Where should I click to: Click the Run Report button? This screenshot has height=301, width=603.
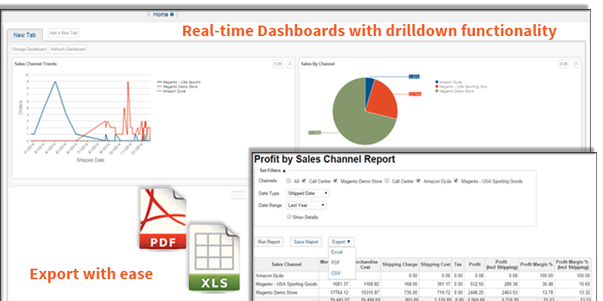(269, 242)
